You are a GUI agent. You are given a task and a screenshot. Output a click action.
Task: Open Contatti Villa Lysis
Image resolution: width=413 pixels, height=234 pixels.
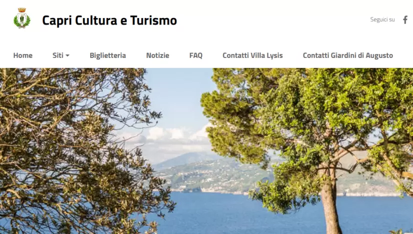pos(253,55)
